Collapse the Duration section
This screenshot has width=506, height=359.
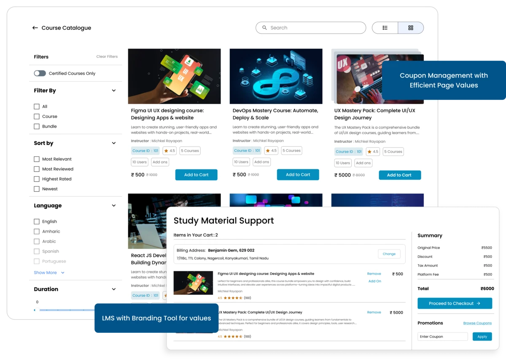coord(113,289)
